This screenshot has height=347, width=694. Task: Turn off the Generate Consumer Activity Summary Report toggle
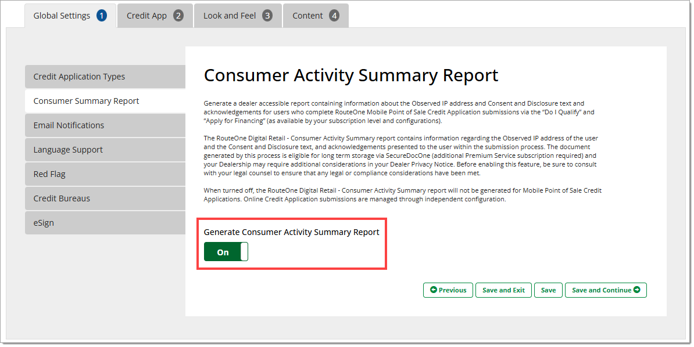[226, 252]
